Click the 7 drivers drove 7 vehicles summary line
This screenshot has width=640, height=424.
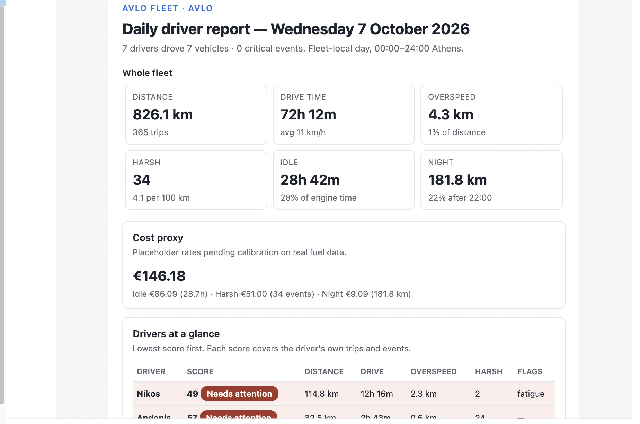click(x=293, y=48)
